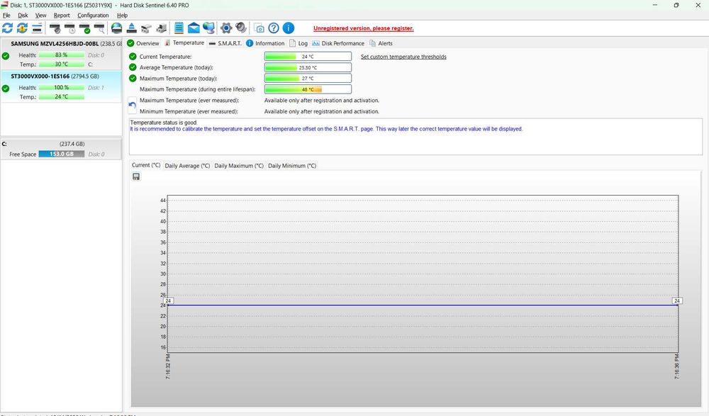Open the Disk menu

pyautogui.click(x=23, y=16)
